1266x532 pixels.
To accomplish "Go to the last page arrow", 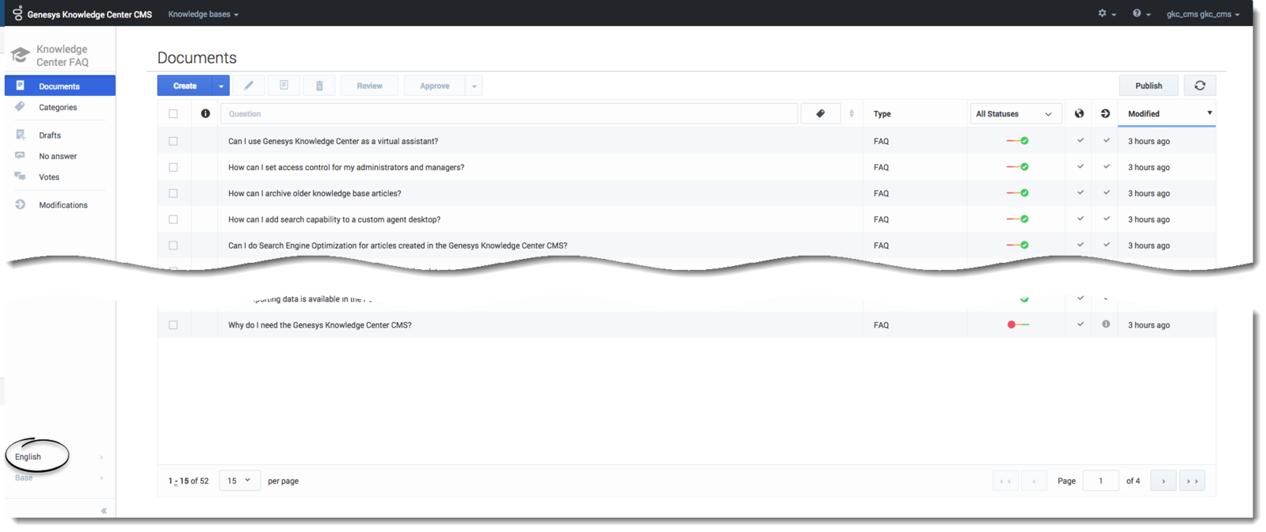I will click(x=1192, y=481).
